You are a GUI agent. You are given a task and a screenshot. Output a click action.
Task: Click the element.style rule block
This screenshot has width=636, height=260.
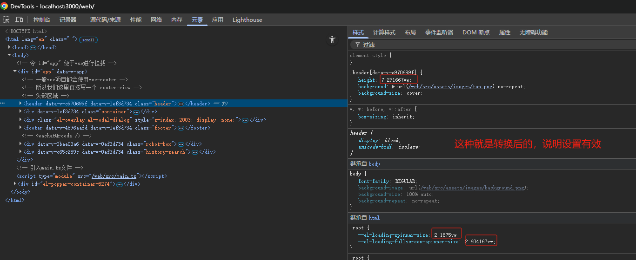pyautogui.click(x=492, y=58)
